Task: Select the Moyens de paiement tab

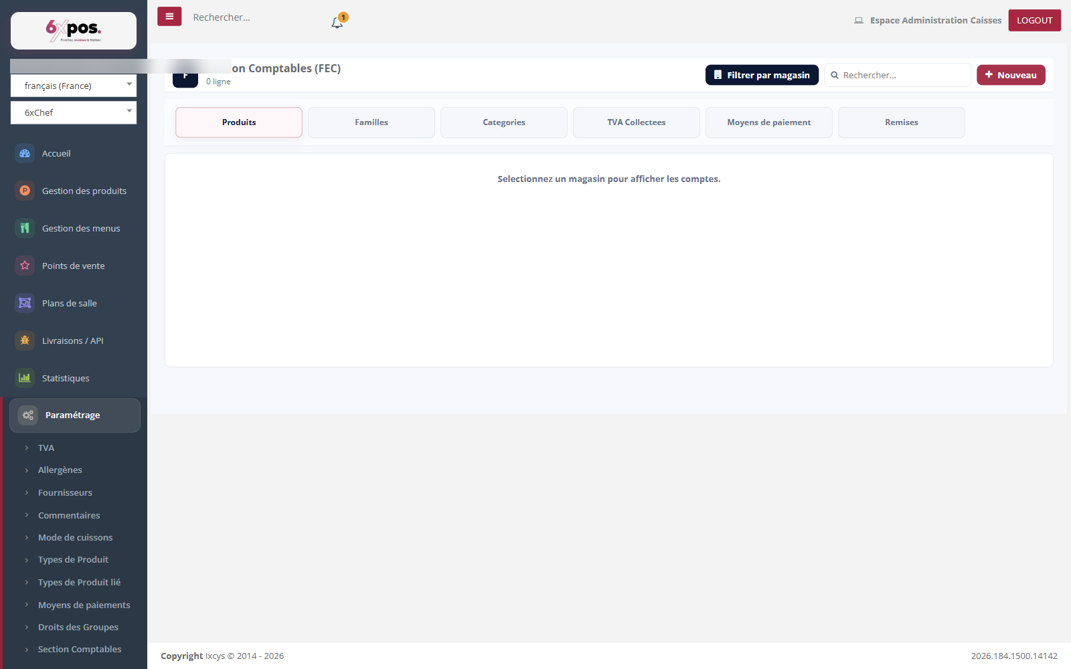Action: point(769,122)
